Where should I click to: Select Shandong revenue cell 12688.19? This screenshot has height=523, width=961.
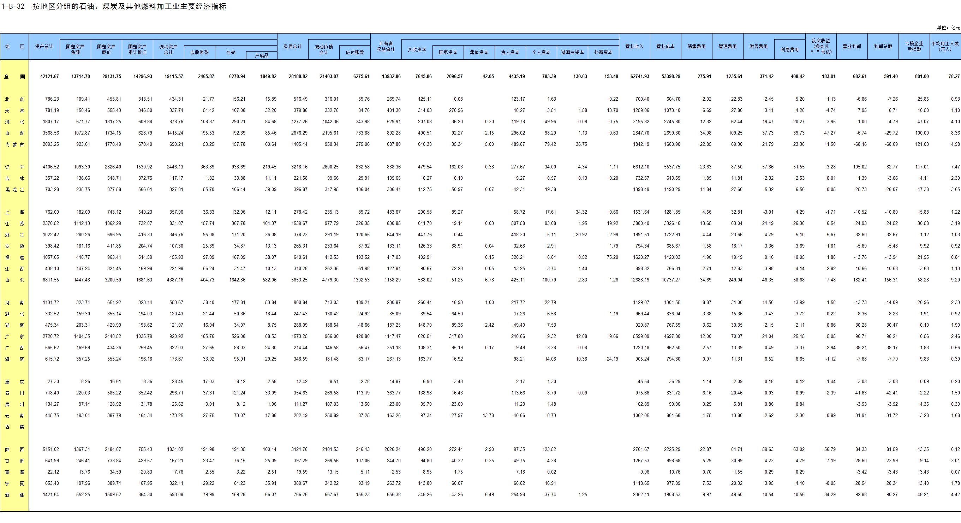(640, 280)
